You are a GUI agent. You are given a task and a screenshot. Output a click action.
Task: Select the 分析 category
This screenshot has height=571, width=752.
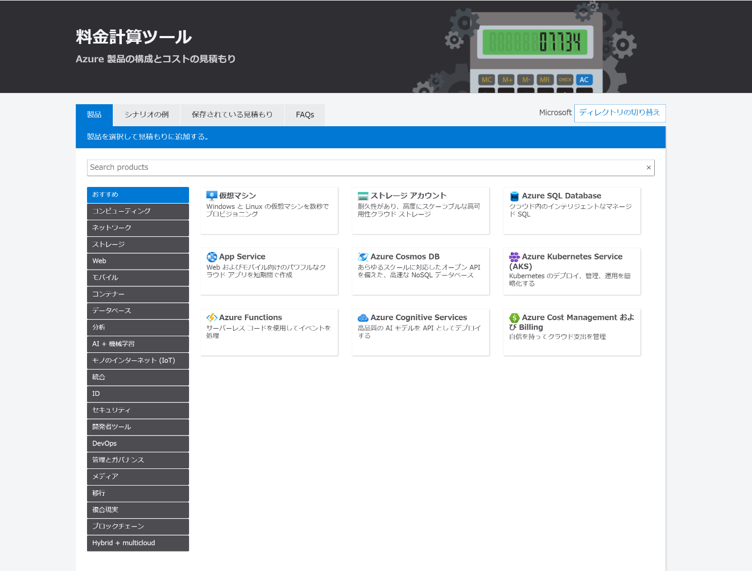(138, 327)
